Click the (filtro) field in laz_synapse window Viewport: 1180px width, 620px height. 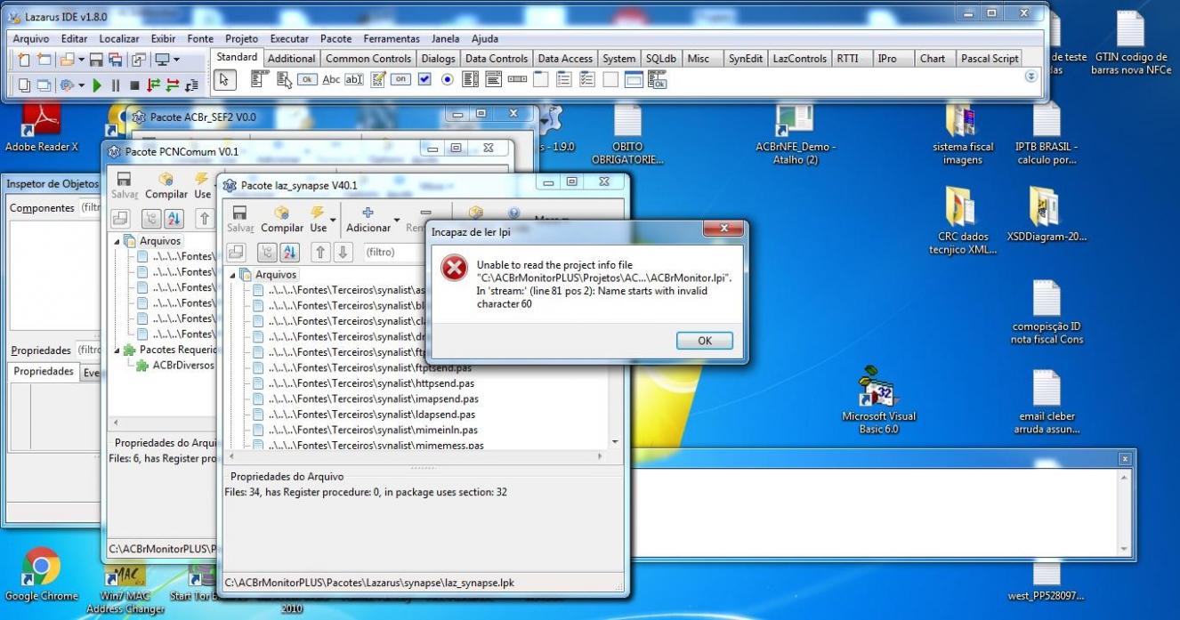(394, 253)
